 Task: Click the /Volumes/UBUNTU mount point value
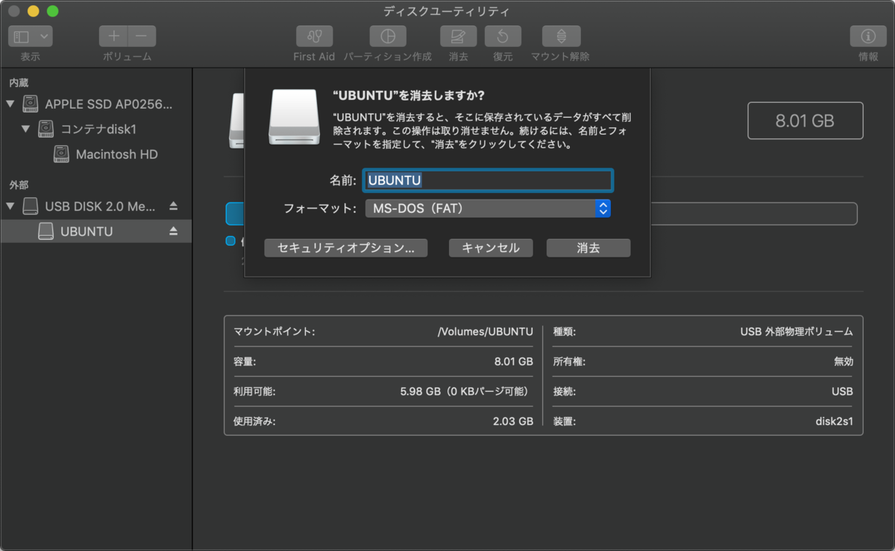point(486,331)
